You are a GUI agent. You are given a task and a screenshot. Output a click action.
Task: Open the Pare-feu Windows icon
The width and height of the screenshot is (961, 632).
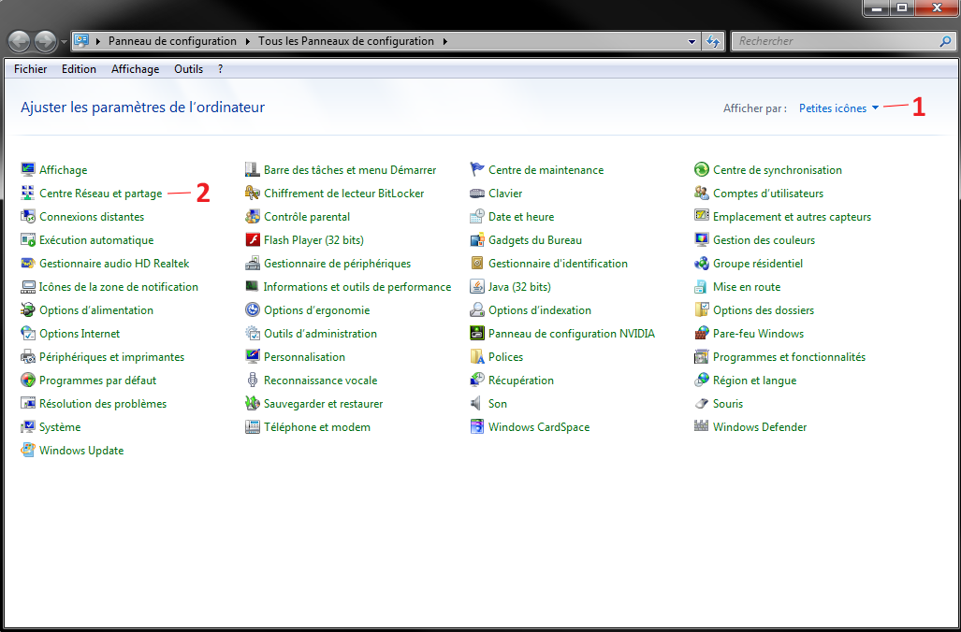coord(702,333)
